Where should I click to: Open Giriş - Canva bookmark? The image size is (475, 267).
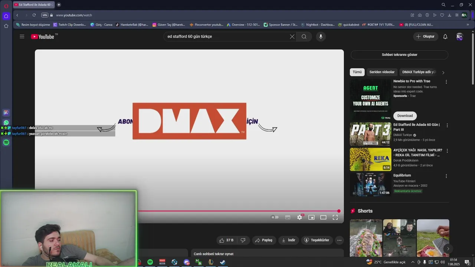pos(101,25)
